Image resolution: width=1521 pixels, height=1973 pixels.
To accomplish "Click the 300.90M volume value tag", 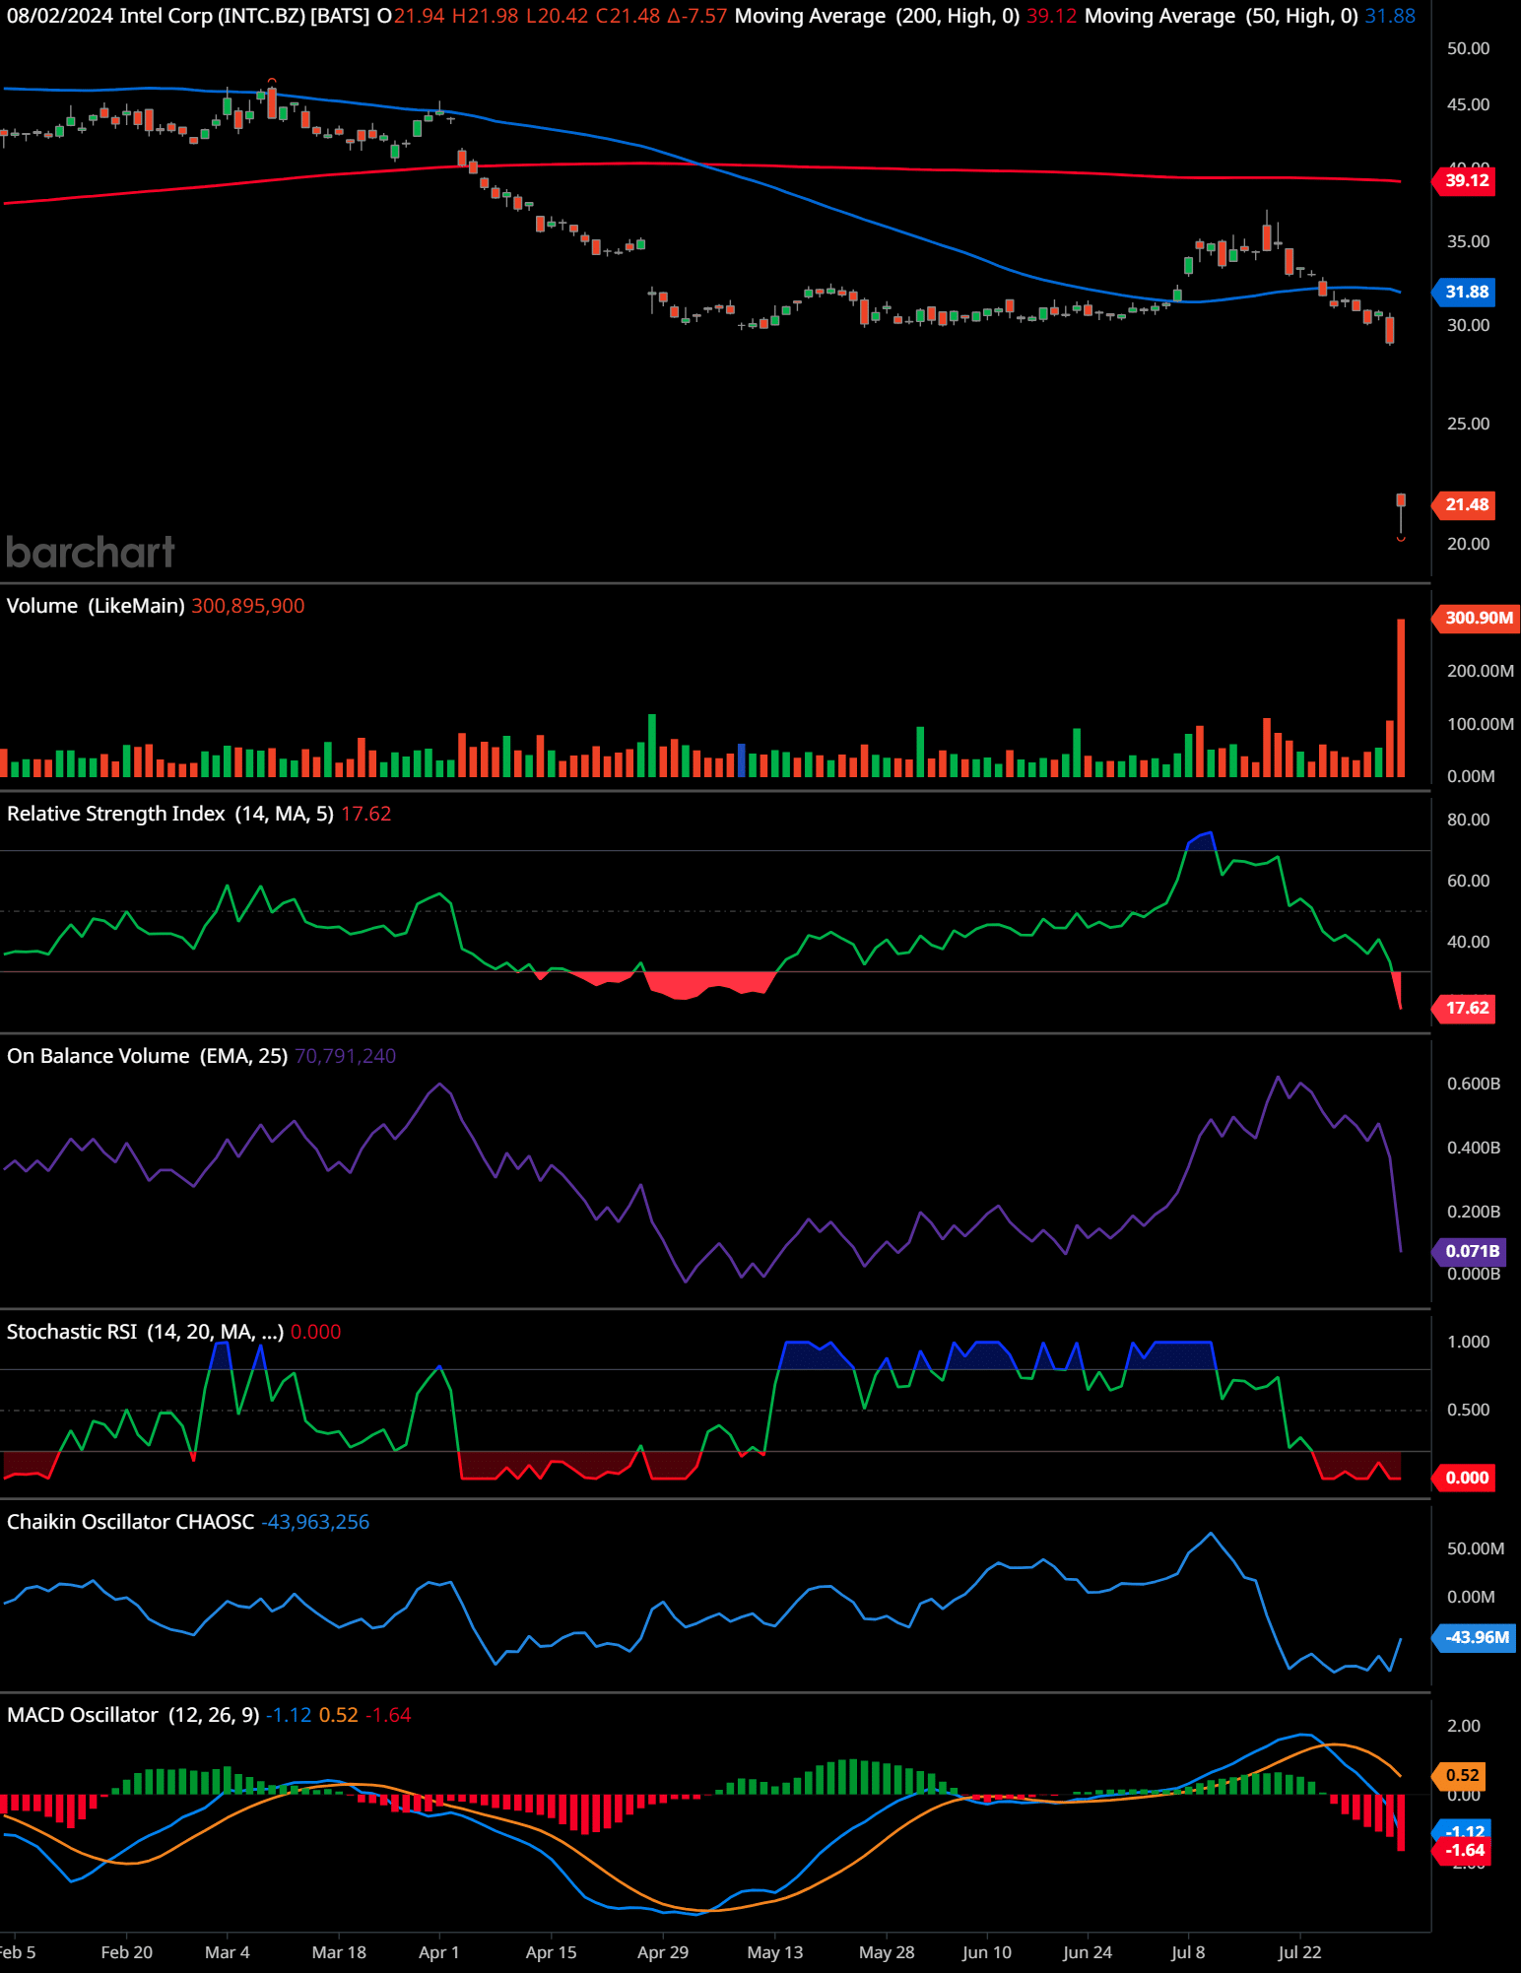I will coord(1477,618).
